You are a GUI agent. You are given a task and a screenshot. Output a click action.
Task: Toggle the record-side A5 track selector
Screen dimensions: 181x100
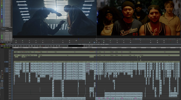pyautogui.click(x=10, y=73)
